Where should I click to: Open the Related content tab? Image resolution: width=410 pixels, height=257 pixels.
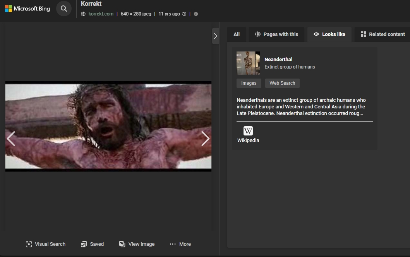click(383, 34)
